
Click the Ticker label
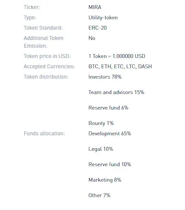point(32,7)
